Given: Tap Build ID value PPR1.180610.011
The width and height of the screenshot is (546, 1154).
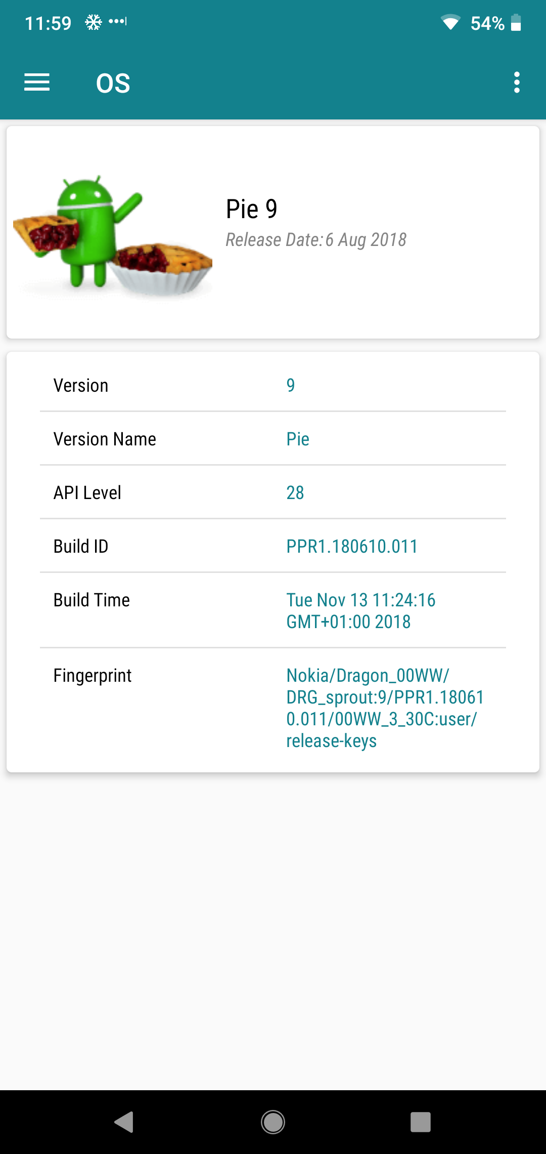Looking at the screenshot, I should pos(352,546).
